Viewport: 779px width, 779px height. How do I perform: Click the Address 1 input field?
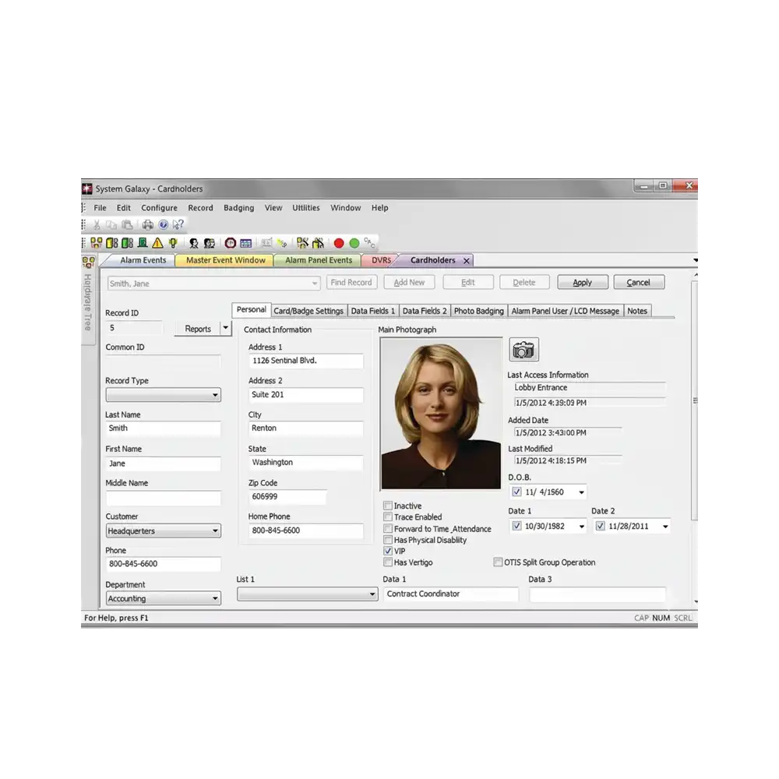coord(305,361)
